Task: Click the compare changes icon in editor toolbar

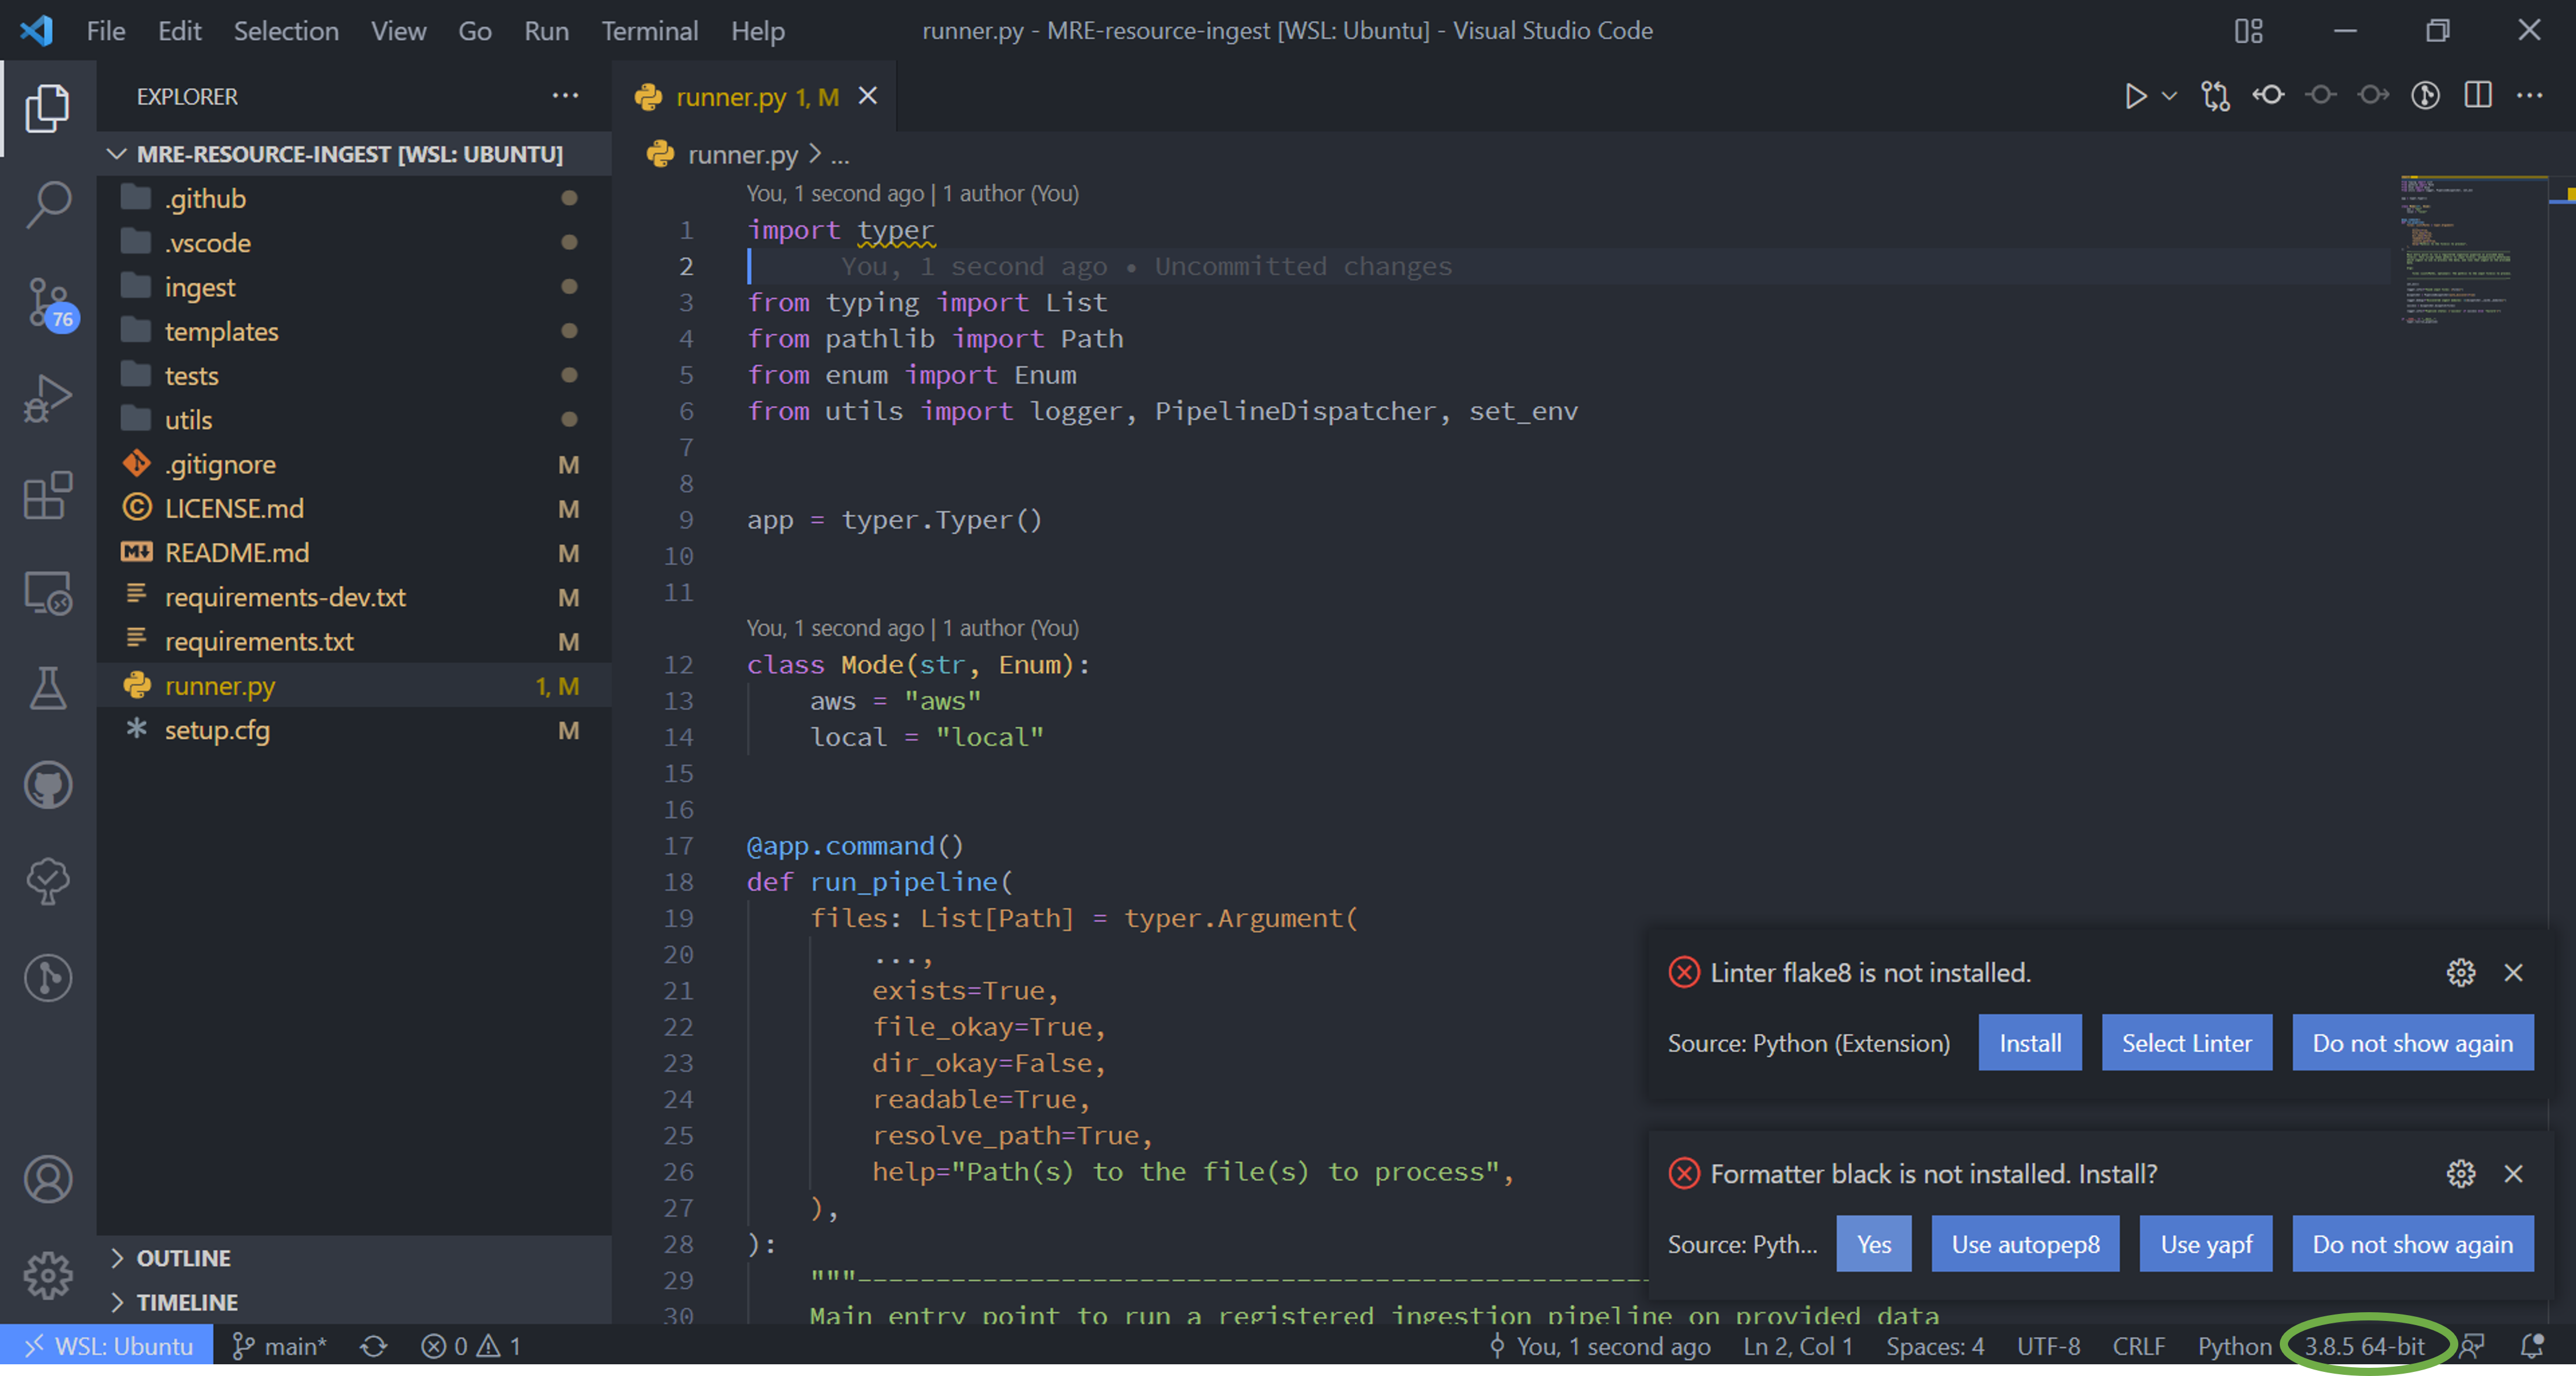Action: click(2215, 96)
